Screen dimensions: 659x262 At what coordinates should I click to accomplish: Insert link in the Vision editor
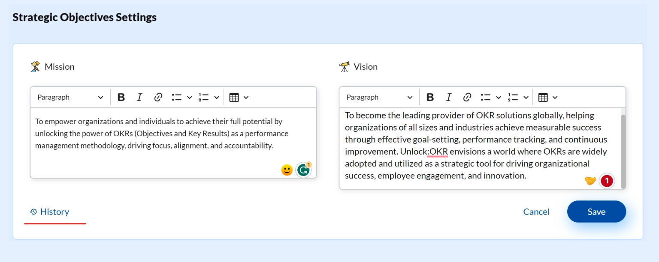tap(467, 97)
